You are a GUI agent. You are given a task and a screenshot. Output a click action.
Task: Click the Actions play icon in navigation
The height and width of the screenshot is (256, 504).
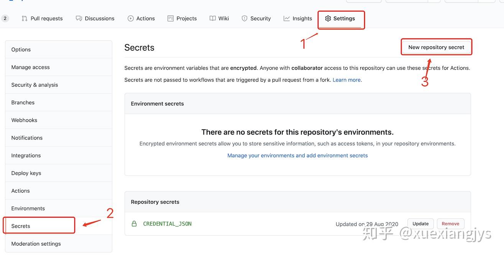click(131, 18)
